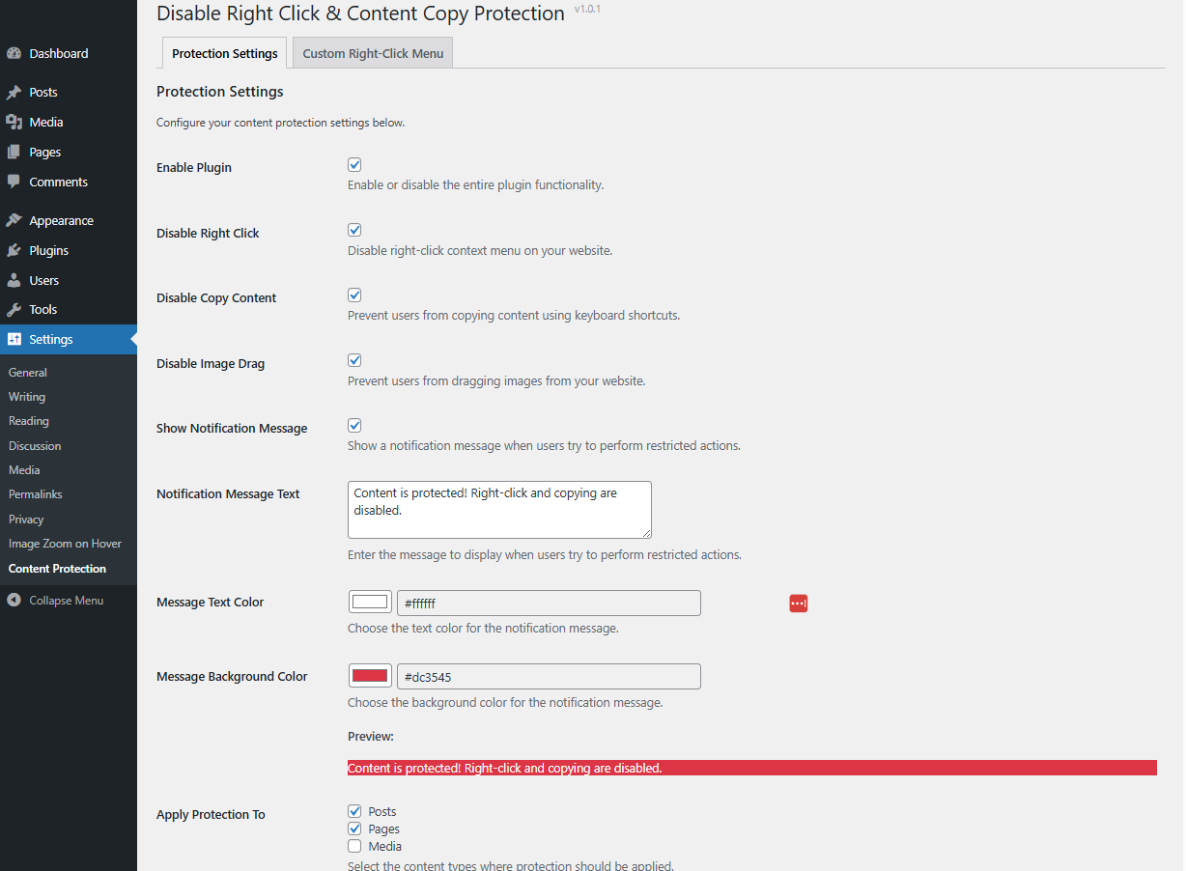Click the Comments speech bubble icon

pos(14,182)
